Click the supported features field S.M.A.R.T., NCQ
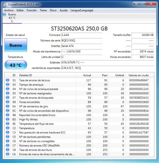159x163 pixels. tap(108, 68)
